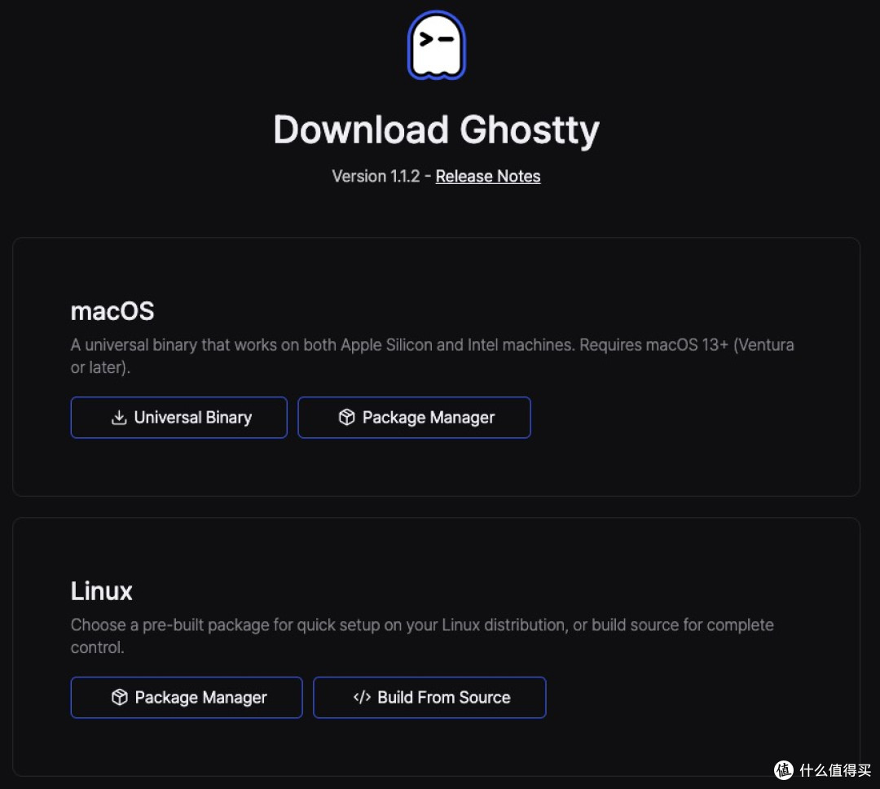Viewport: 880px width, 789px height.
Task: Open macOS Package Manager options
Action: tap(414, 417)
